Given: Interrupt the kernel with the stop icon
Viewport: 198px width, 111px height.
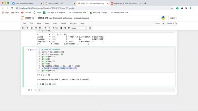Looking at the screenshot, I should coord(61,28).
